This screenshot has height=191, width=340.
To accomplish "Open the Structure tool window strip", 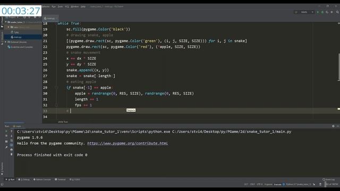I will coord(2,39).
